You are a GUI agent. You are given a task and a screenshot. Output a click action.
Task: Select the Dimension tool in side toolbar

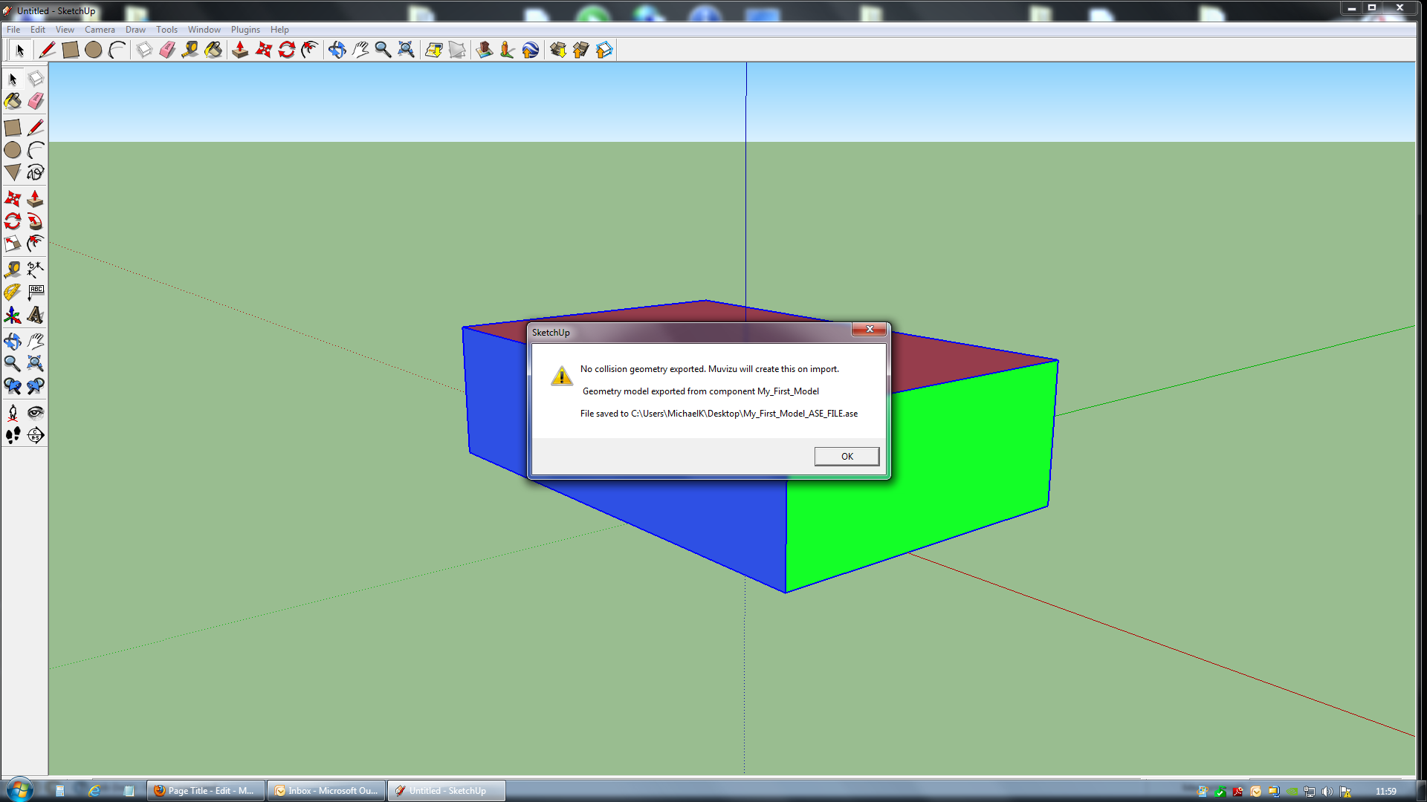[36, 270]
